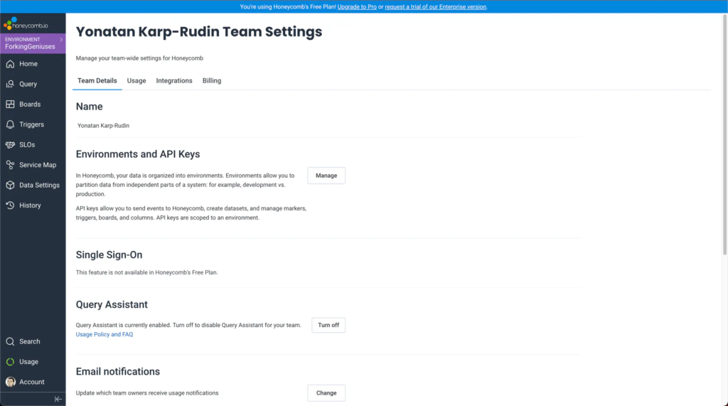Open Data Settings cube icon

10,185
